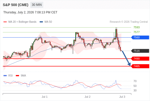The image size is (150, 101).
Task: Click the 7577 green resistance label
Action: click(137, 32)
